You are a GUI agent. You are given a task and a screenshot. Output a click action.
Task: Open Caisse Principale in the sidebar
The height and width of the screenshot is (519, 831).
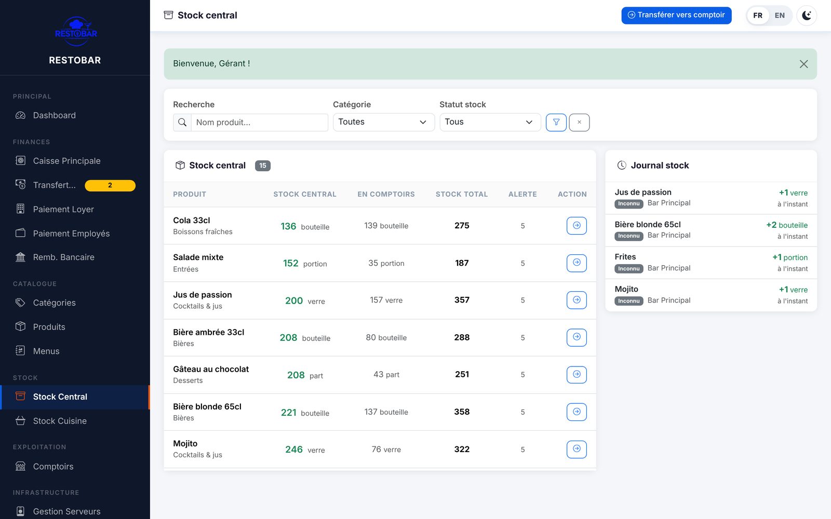pyautogui.click(x=75, y=161)
